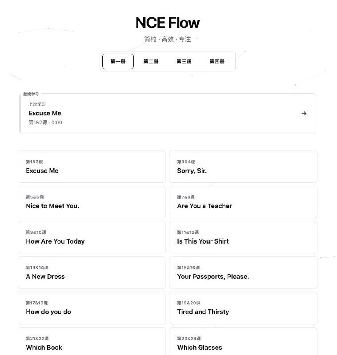Screen dimensions: 337x355
Task: Open the How do you do lesson
Action: pyautogui.click(x=92, y=308)
